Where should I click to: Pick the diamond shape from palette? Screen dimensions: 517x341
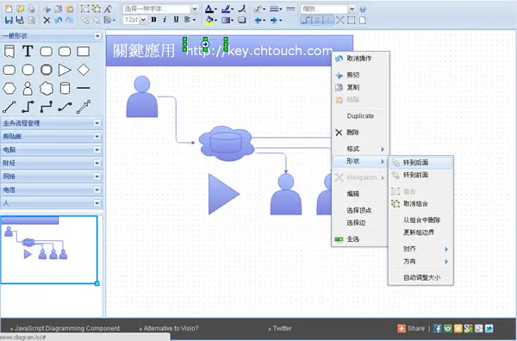pyautogui.click(x=83, y=70)
